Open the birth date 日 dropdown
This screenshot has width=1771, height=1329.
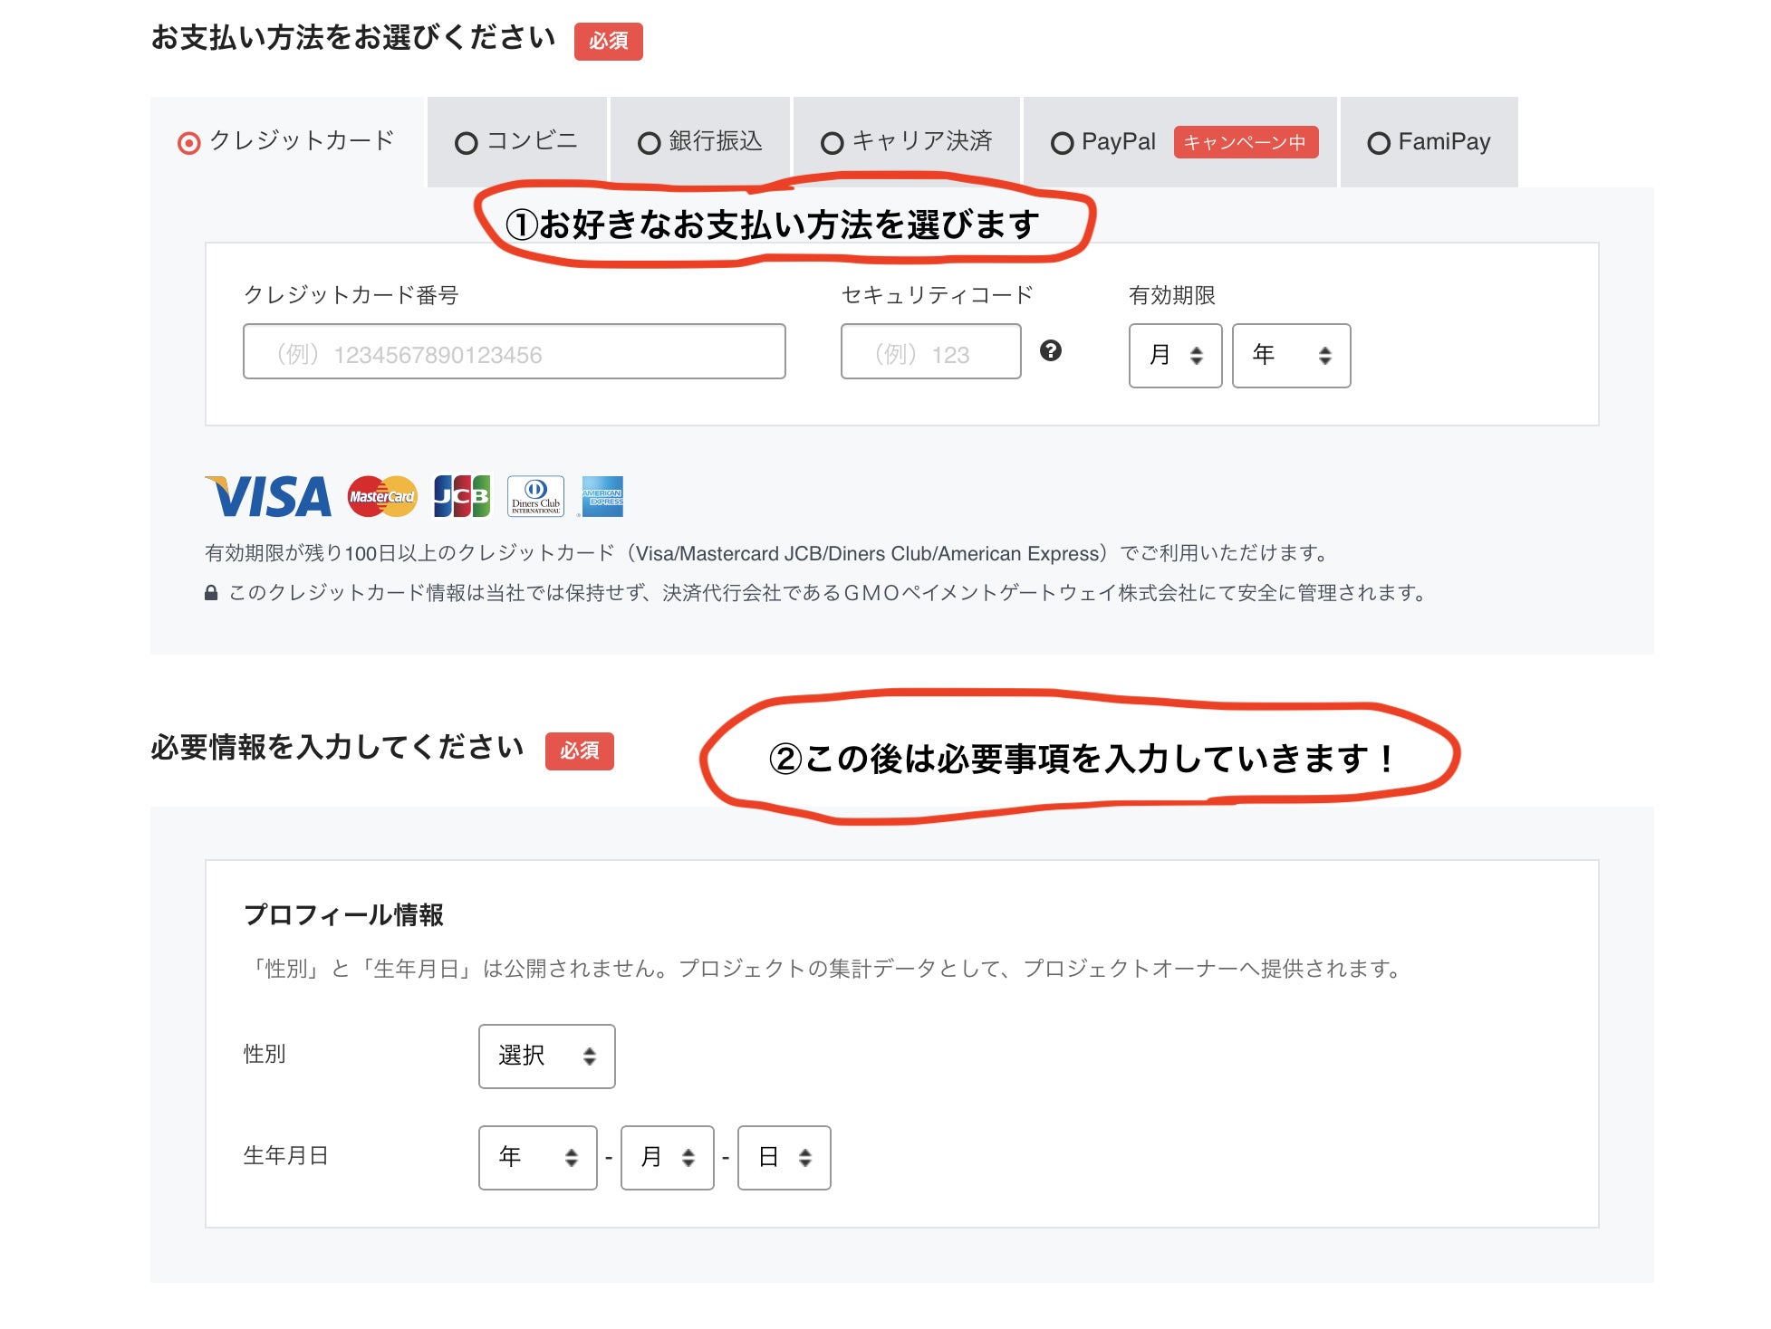[784, 1157]
